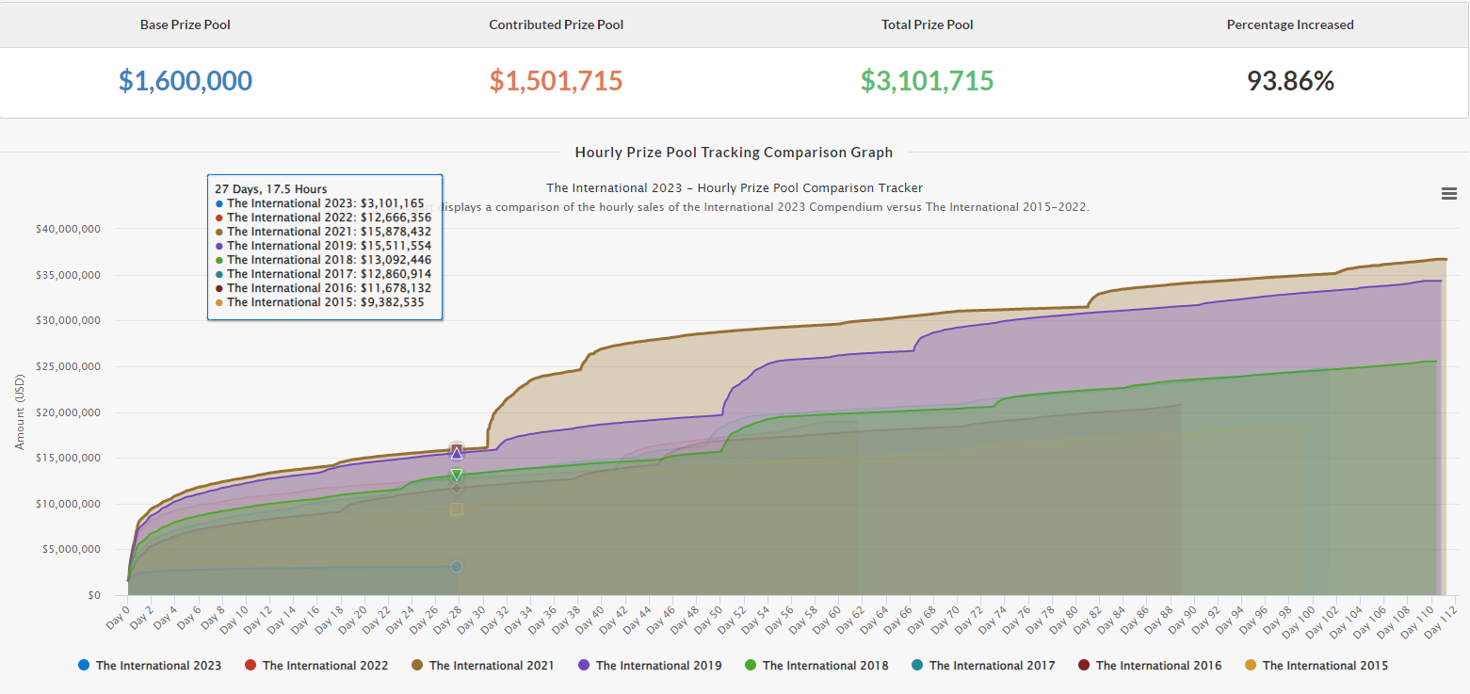
Task: Click the Day 50 x-axis label
Action: [x=706, y=618]
